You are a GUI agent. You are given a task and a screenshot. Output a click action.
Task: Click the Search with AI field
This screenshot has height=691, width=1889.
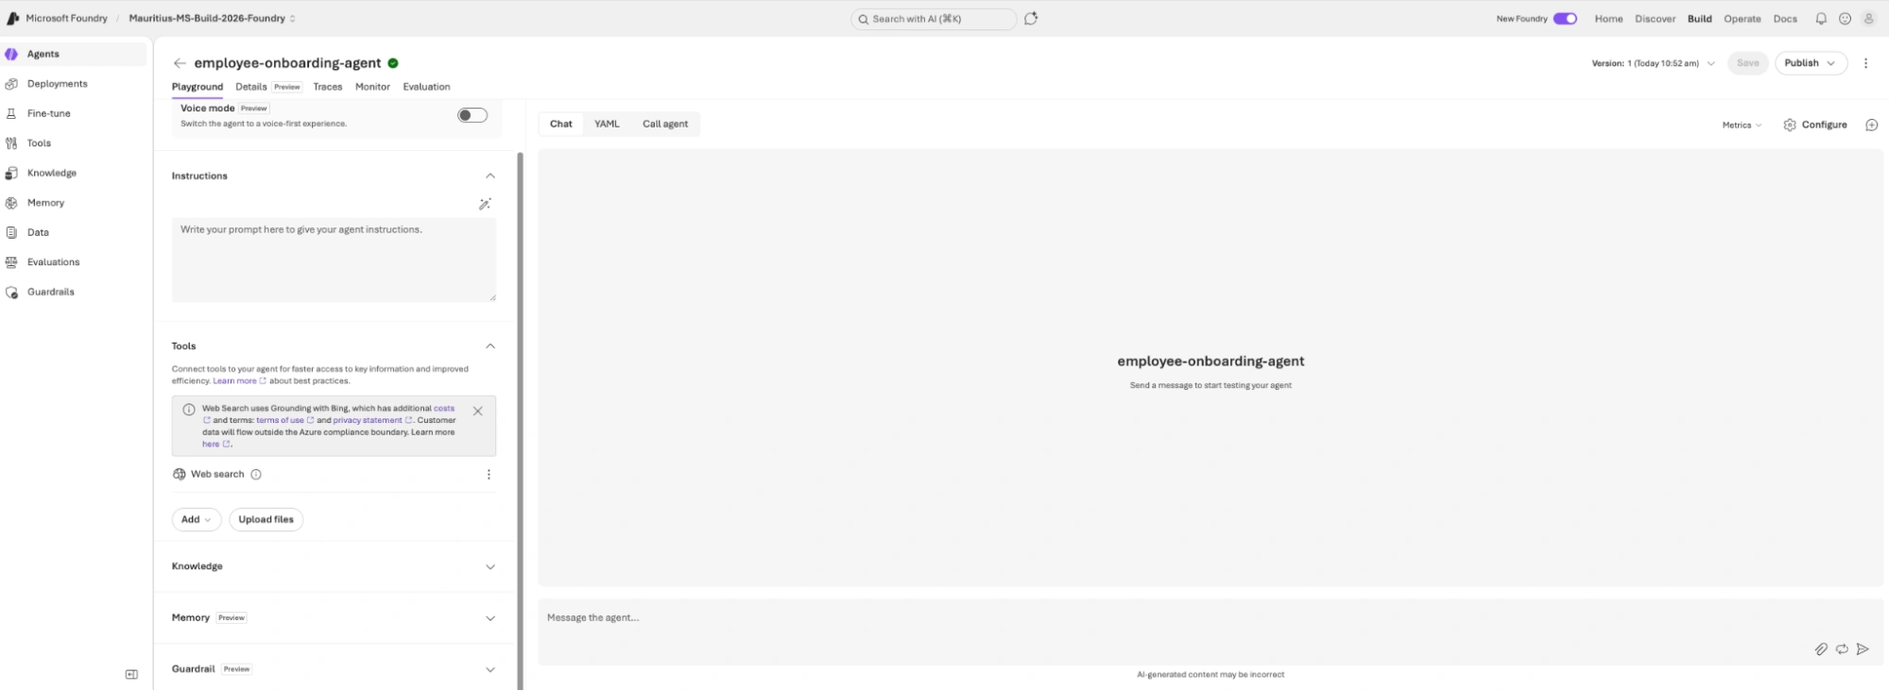[934, 19]
